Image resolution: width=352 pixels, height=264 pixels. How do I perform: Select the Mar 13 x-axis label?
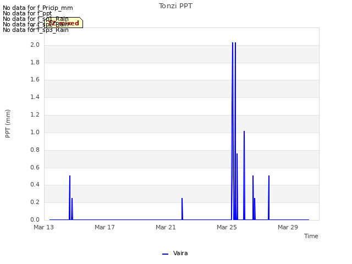point(44,227)
